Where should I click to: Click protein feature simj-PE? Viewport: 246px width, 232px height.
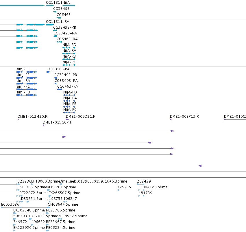tap(23, 69)
